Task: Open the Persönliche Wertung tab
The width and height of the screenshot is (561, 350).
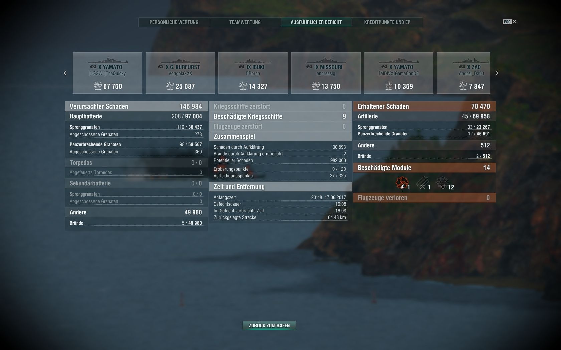Action: tap(174, 22)
